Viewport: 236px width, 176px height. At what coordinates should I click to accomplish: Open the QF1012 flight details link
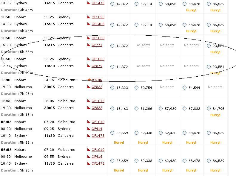98,101
